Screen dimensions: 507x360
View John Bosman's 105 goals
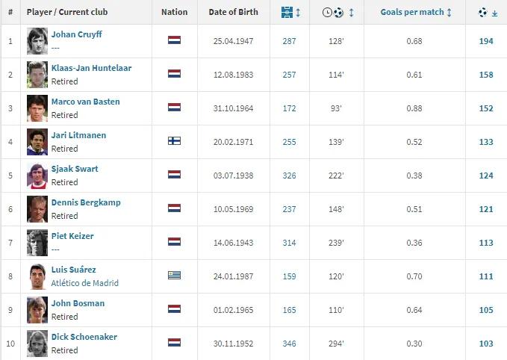pyautogui.click(x=486, y=309)
